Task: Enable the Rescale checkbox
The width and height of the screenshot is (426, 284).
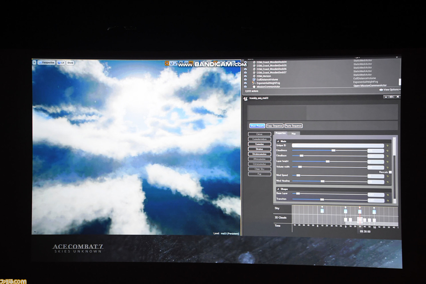Action: [390, 172]
